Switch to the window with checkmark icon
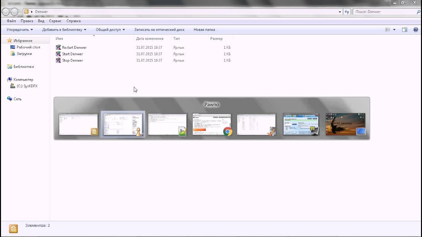 click(x=256, y=124)
